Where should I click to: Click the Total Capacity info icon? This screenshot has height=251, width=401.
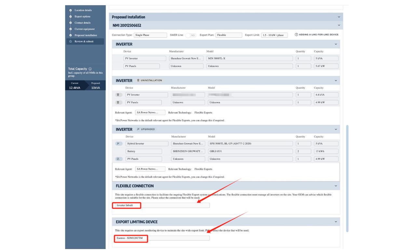coord(90,69)
